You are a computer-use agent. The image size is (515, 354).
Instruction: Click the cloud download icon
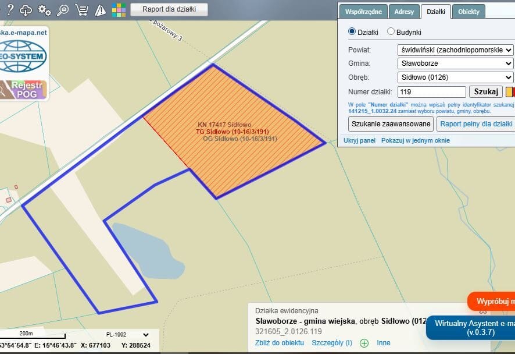(26, 9)
